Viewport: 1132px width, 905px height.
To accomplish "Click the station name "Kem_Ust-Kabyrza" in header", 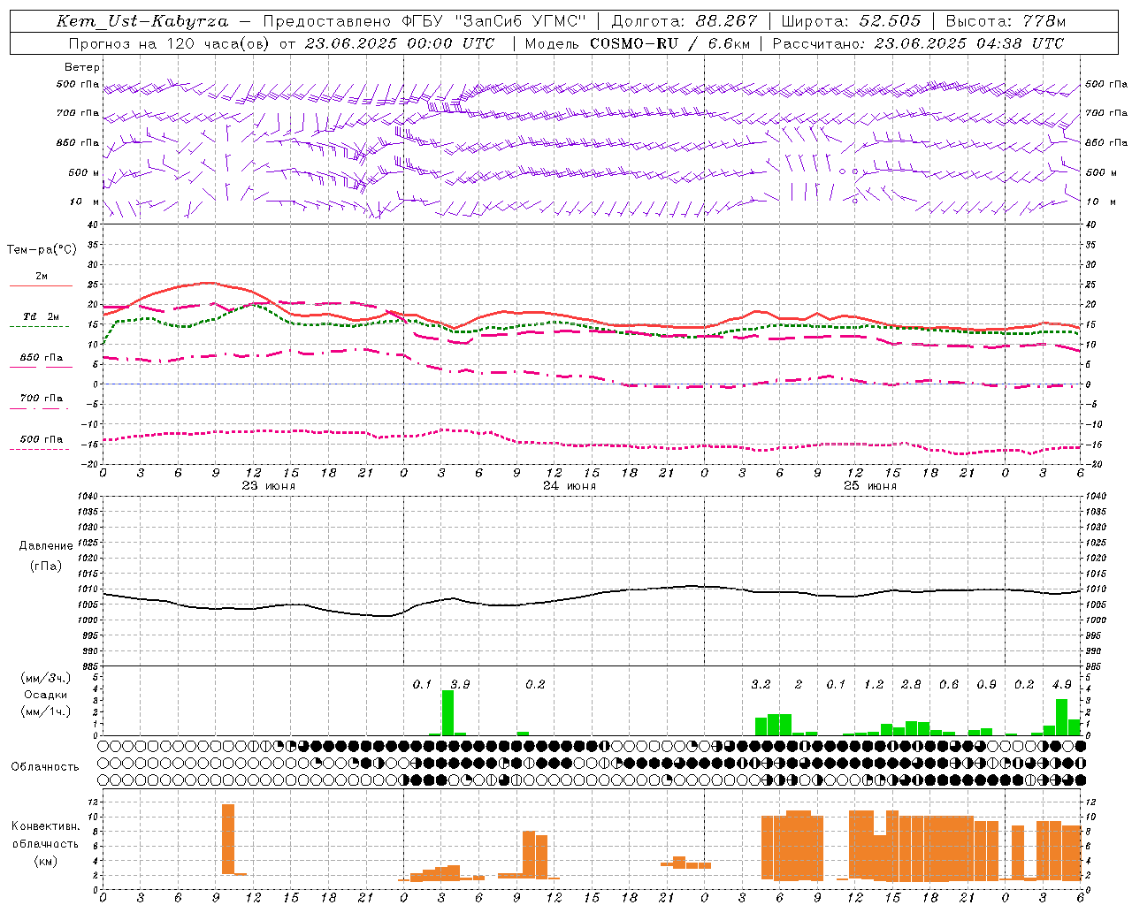I will (142, 21).
